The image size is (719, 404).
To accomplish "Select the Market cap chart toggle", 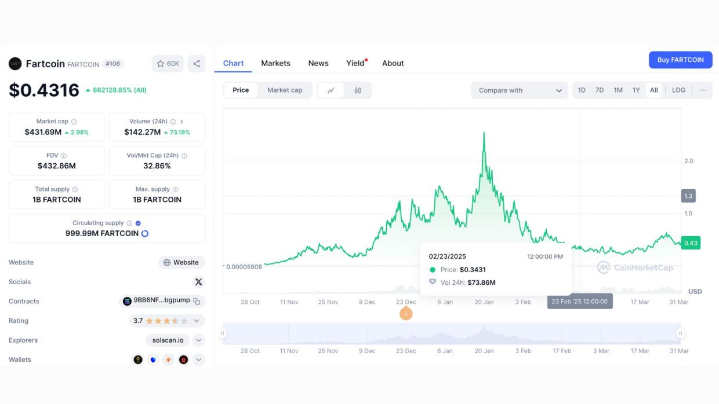I will click(x=285, y=90).
